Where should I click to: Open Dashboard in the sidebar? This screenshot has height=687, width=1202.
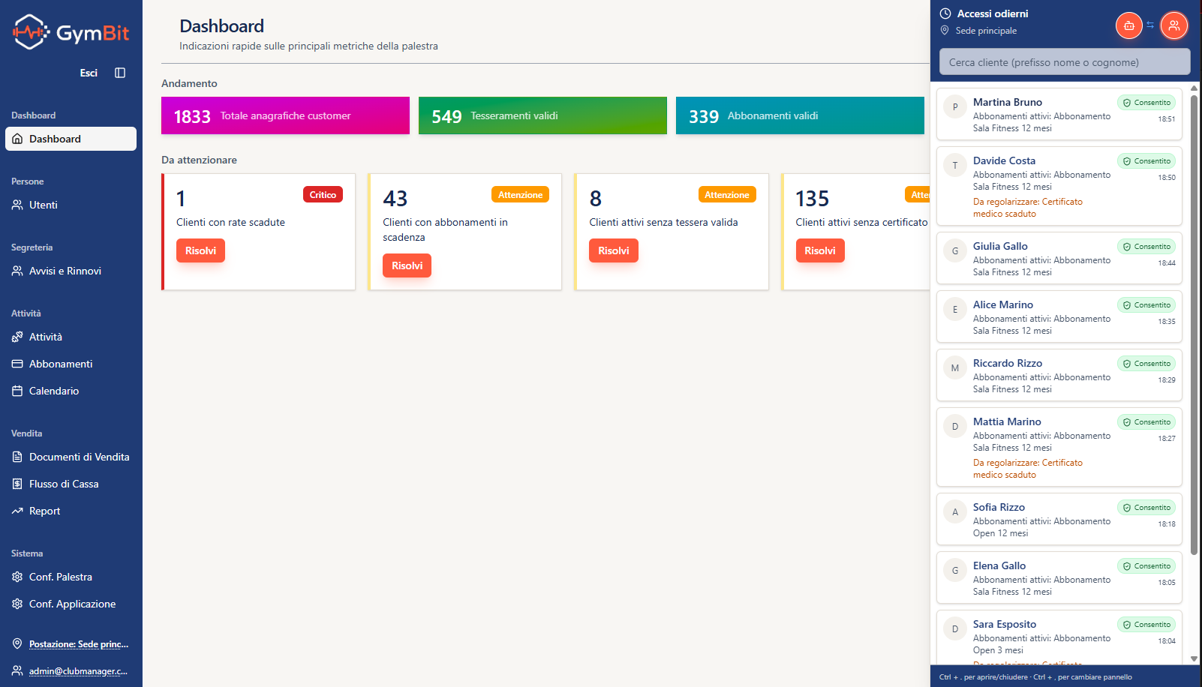71,139
